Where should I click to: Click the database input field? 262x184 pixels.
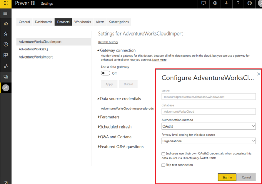pos(209,111)
